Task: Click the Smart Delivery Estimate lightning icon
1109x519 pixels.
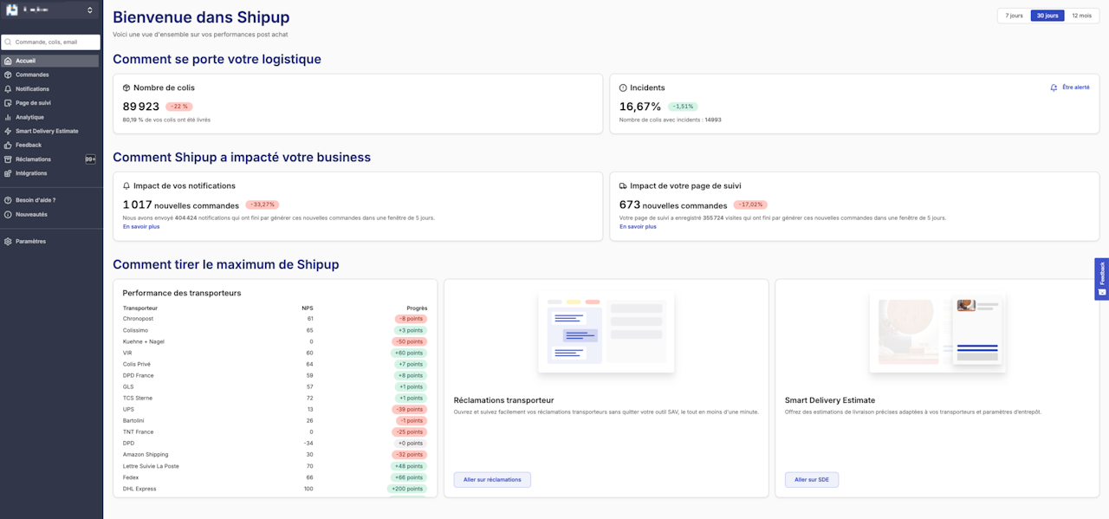Action: point(8,131)
